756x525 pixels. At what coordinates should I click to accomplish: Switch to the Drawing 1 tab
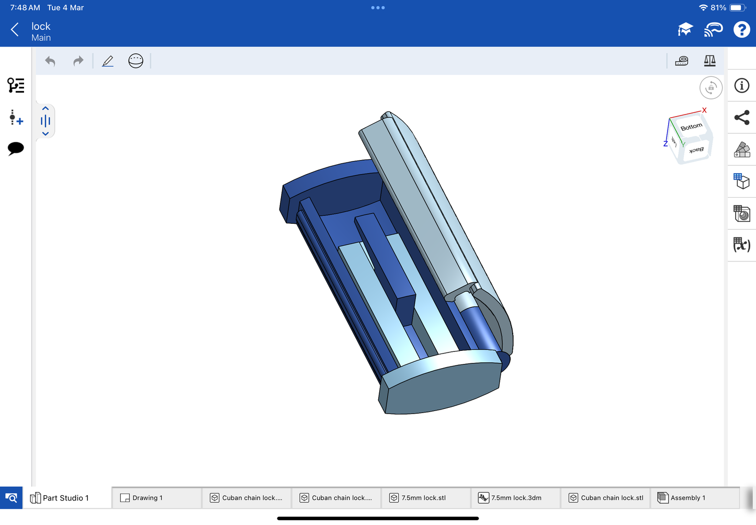point(148,498)
